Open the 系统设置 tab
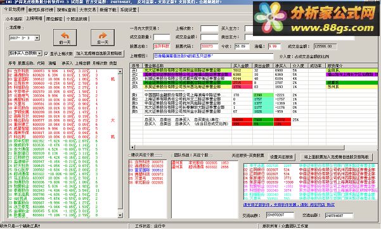 pos(129,10)
